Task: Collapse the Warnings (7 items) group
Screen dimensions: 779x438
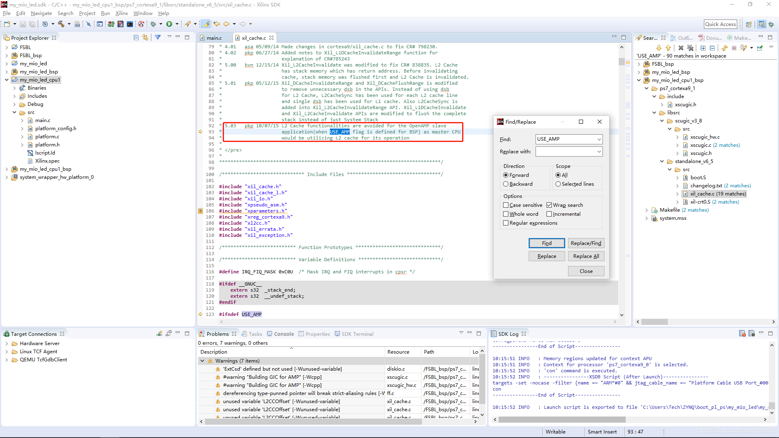Action: pyautogui.click(x=202, y=361)
